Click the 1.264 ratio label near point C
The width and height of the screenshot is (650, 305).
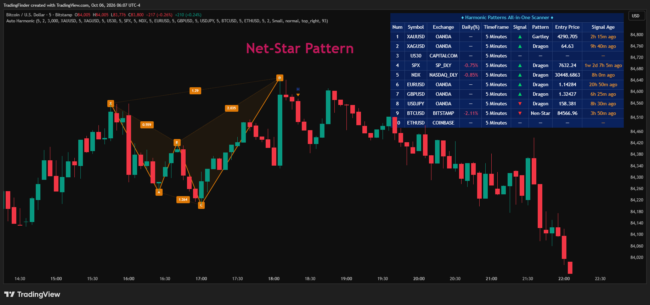[183, 200]
